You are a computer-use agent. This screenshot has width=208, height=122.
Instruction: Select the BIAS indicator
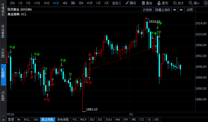(109, 119)
